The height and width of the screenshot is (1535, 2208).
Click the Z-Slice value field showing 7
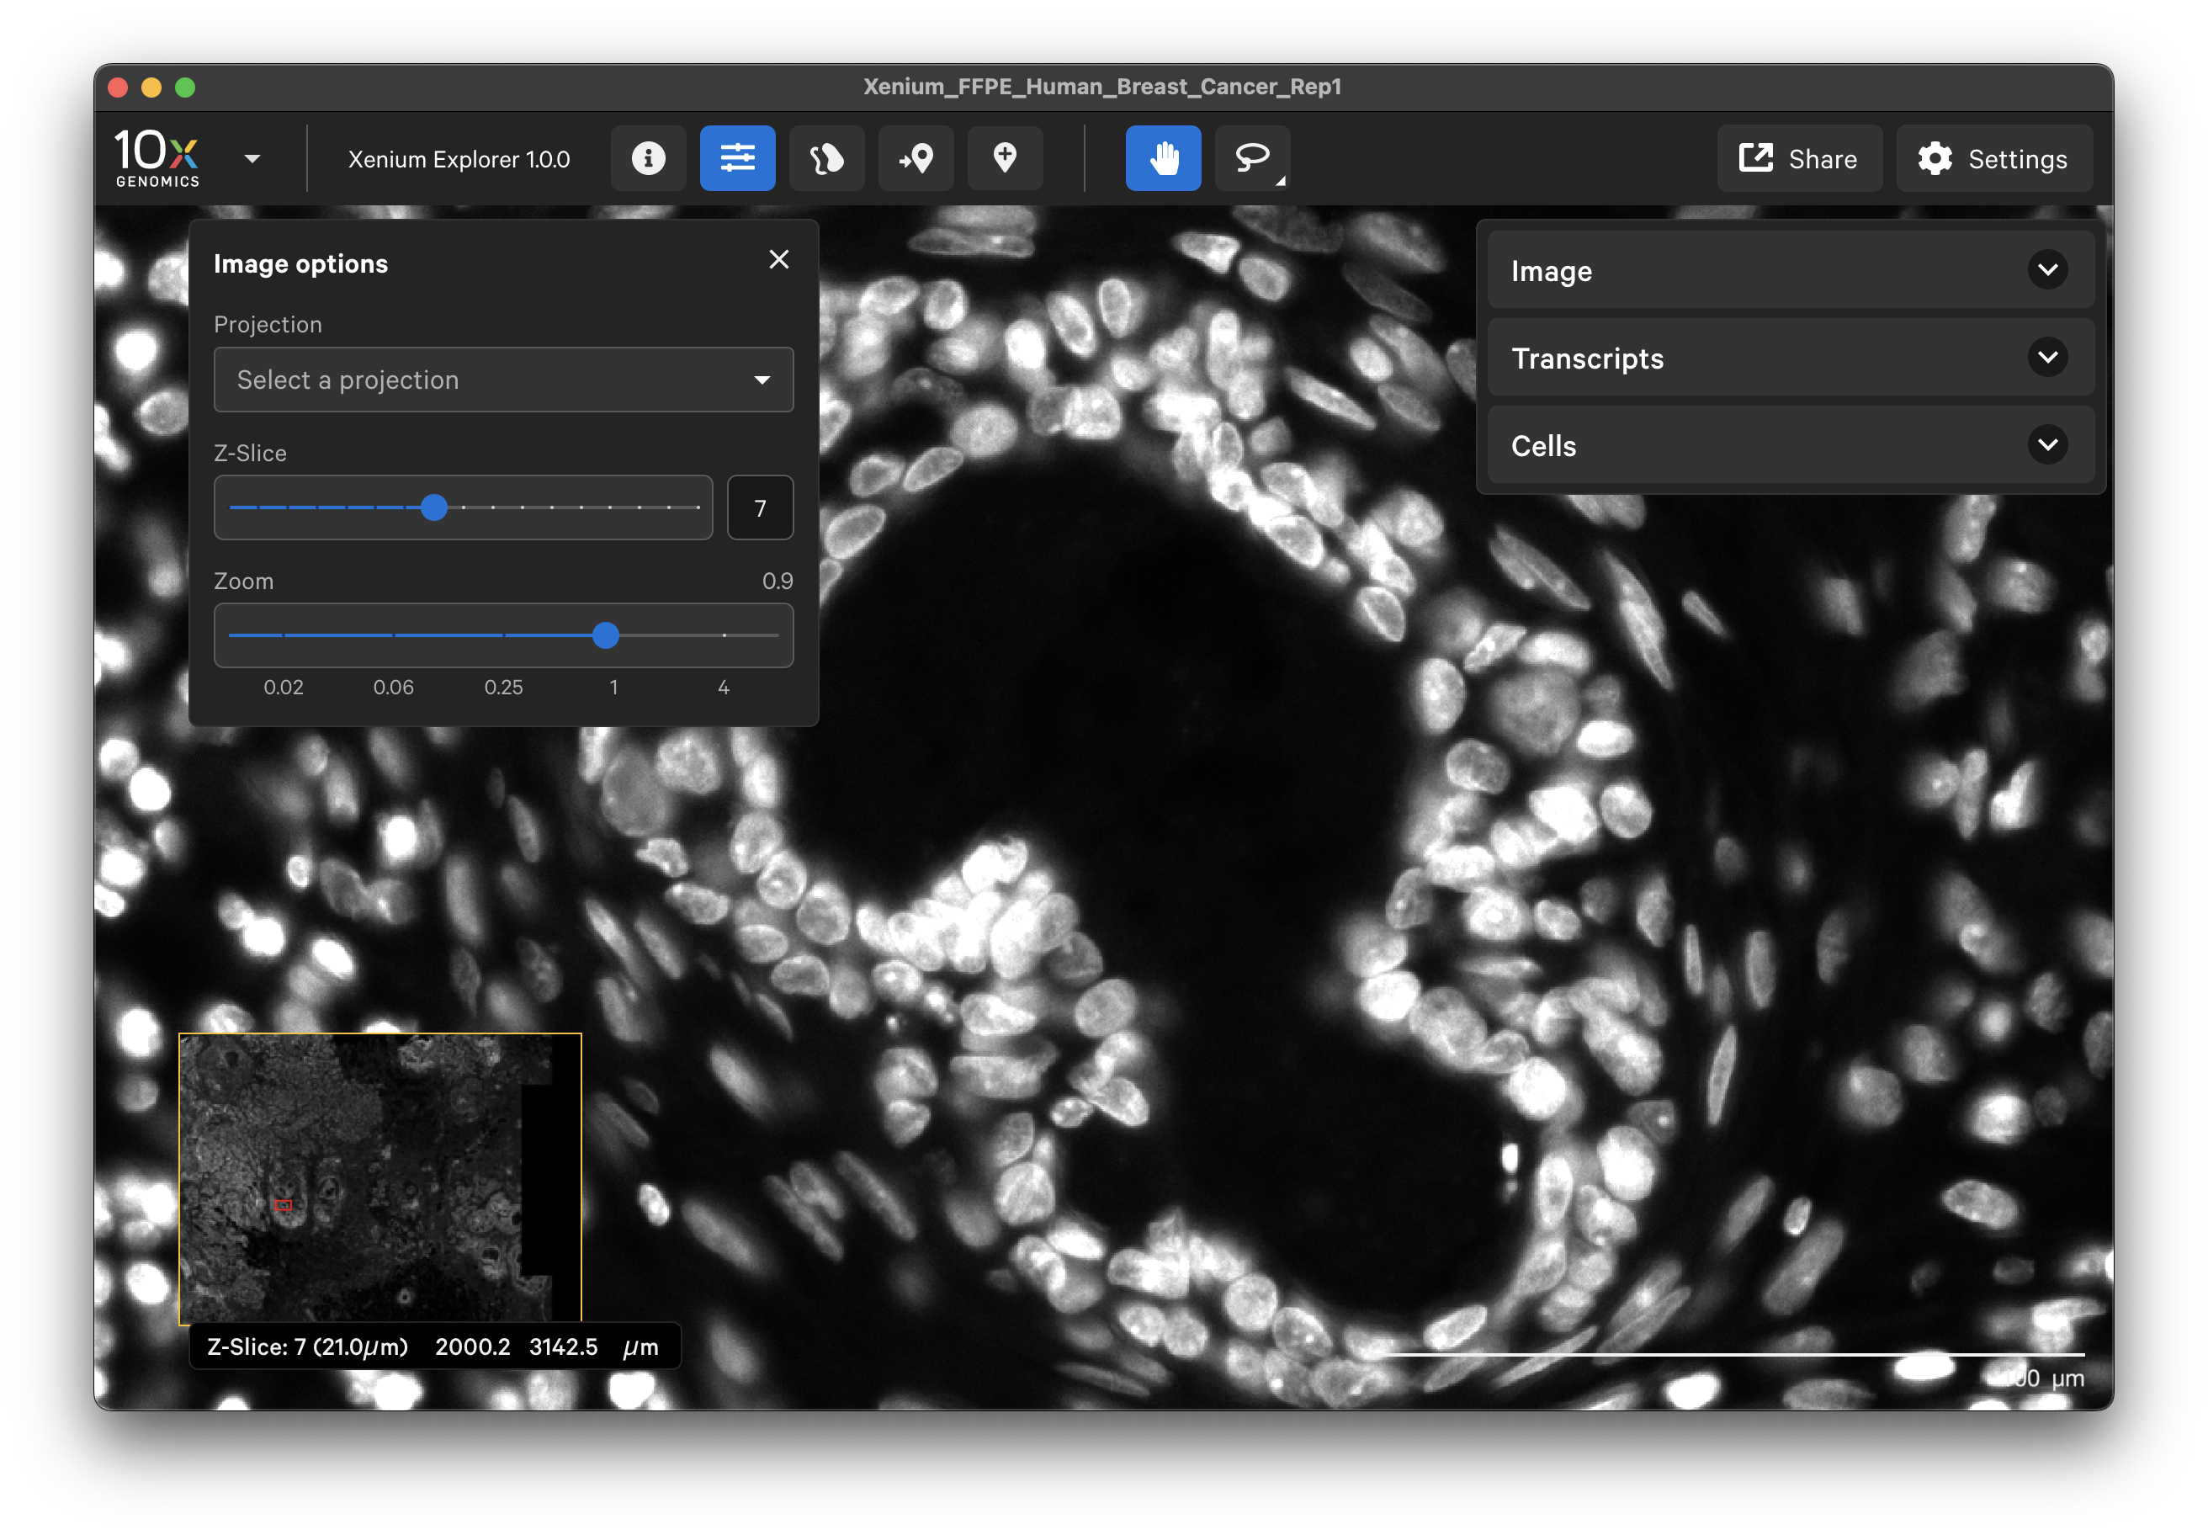pos(760,507)
